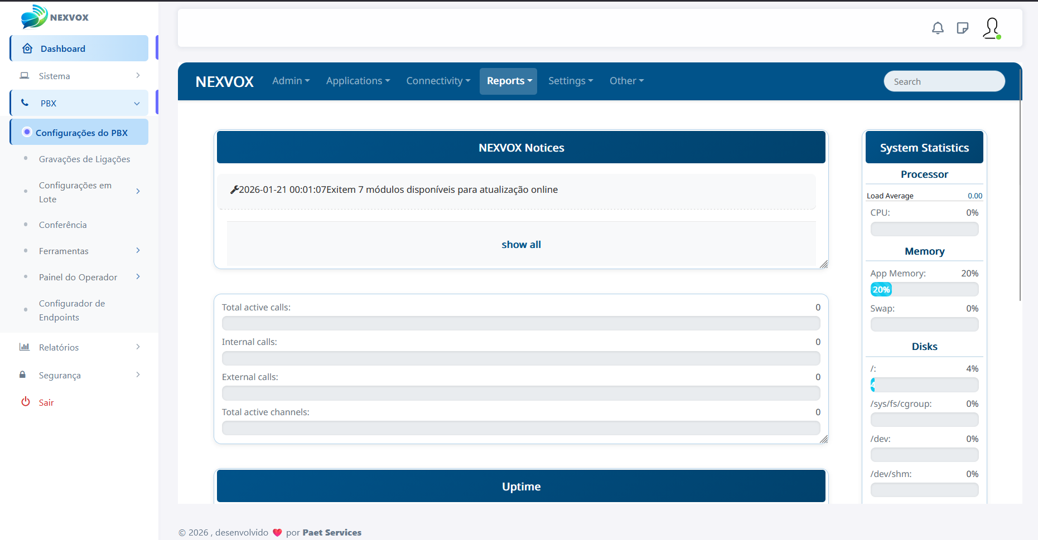Click the wrench icon in notice
Image resolution: width=1038 pixels, height=540 pixels.
pos(234,189)
